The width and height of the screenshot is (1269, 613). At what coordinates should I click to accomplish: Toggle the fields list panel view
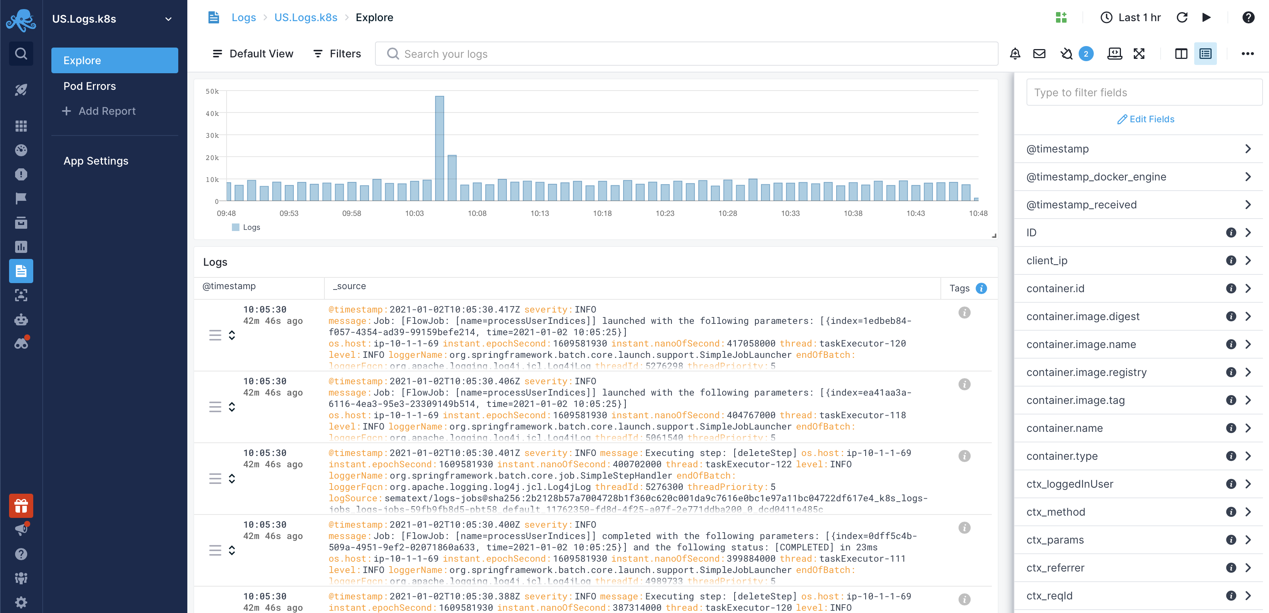click(x=1205, y=54)
